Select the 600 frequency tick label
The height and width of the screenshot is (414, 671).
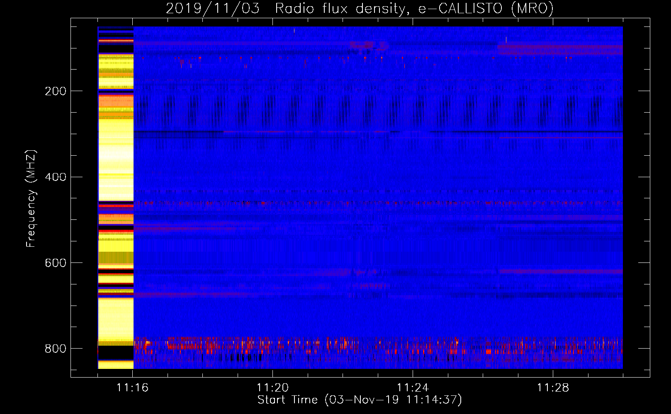pos(56,263)
